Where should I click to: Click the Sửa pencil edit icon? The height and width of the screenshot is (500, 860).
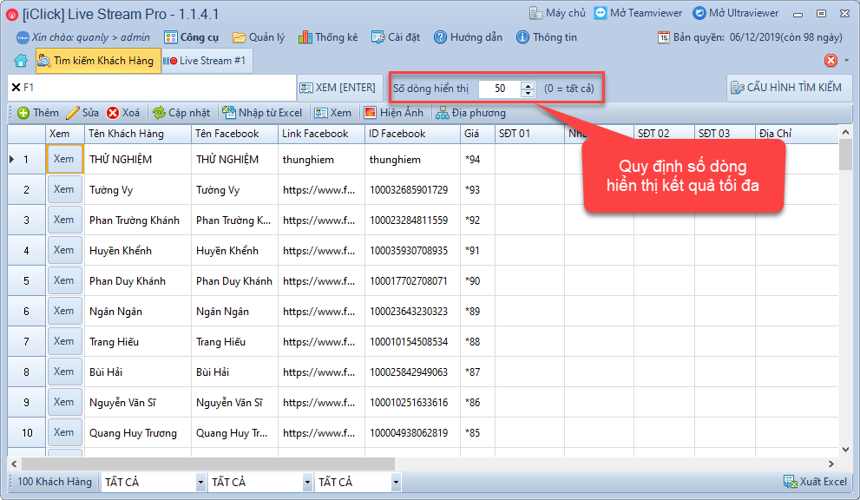click(x=73, y=113)
